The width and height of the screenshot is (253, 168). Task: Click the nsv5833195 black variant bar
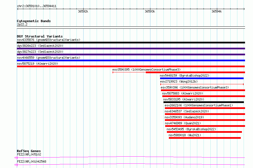204,102
